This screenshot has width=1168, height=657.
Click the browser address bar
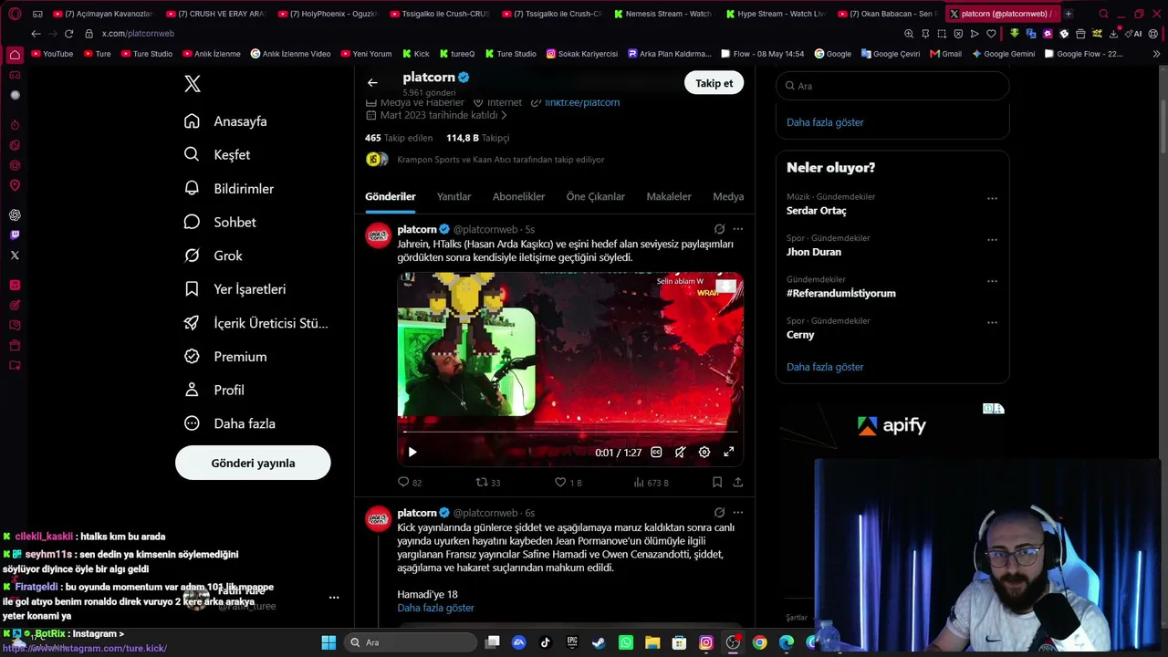(x=493, y=34)
